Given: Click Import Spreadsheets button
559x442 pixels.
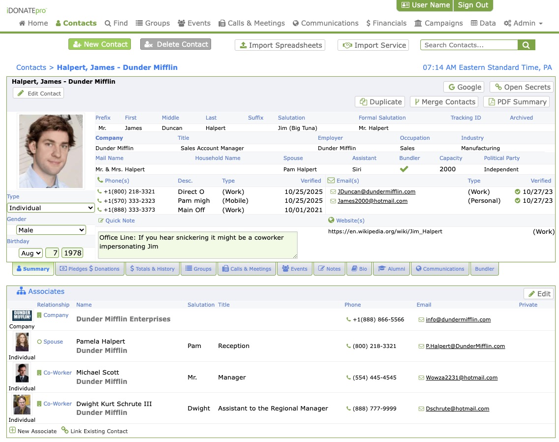Looking at the screenshot, I should (x=280, y=45).
